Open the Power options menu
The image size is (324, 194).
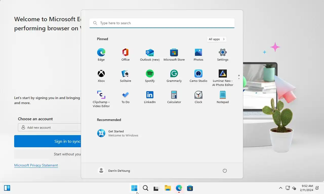point(225,171)
